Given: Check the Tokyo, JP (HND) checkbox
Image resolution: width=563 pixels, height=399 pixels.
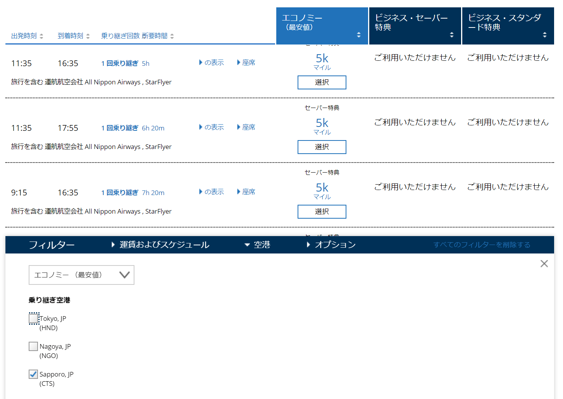Looking at the screenshot, I should (x=34, y=319).
